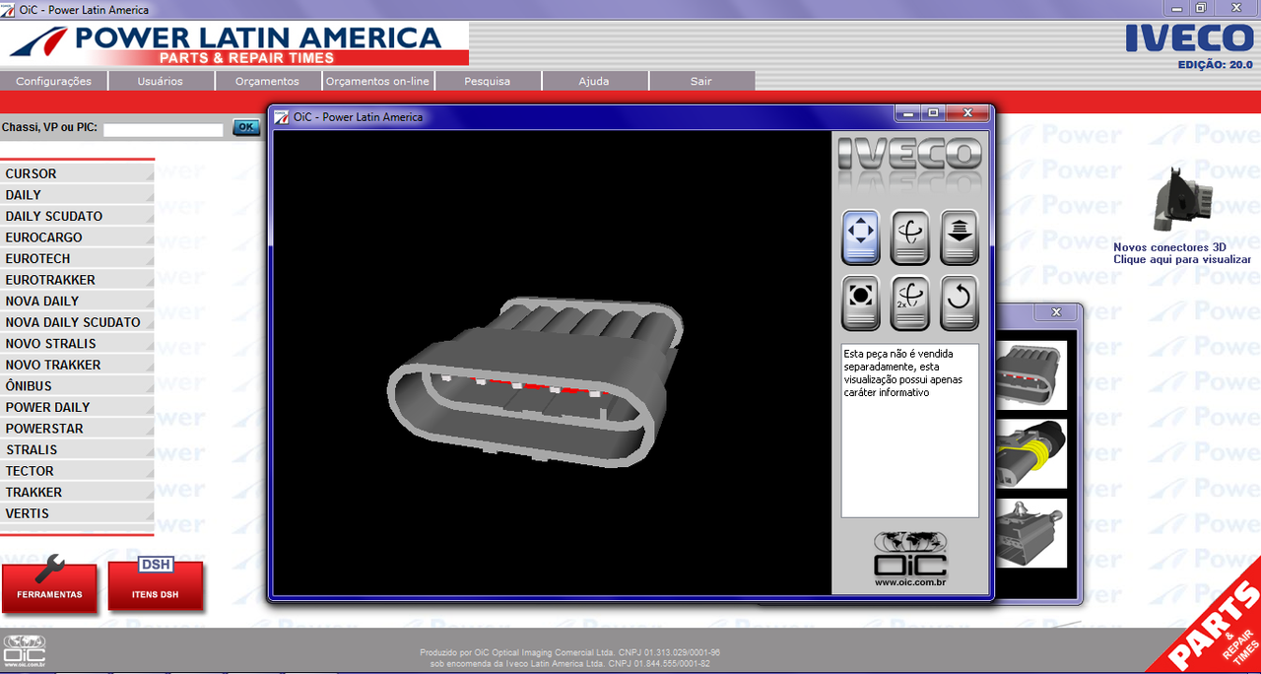The height and width of the screenshot is (674, 1261).
Task: Click the ITENS DSH button label
Action: click(156, 595)
